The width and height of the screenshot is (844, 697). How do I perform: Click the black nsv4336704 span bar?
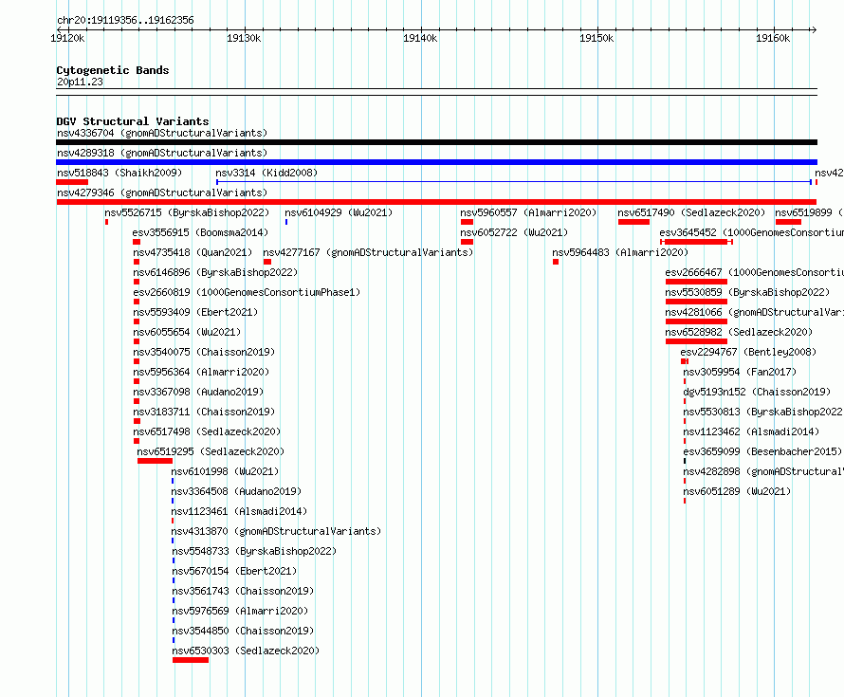point(436,142)
